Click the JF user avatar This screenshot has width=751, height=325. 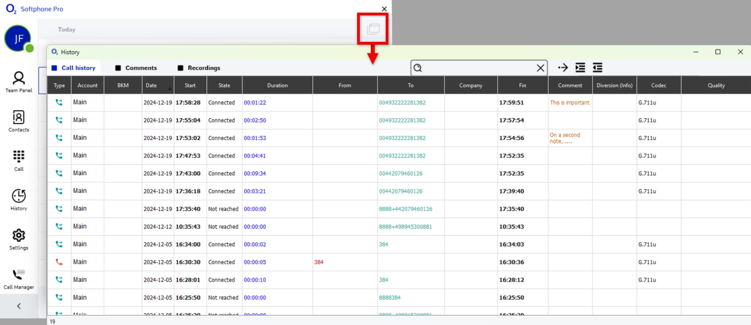(x=18, y=39)
